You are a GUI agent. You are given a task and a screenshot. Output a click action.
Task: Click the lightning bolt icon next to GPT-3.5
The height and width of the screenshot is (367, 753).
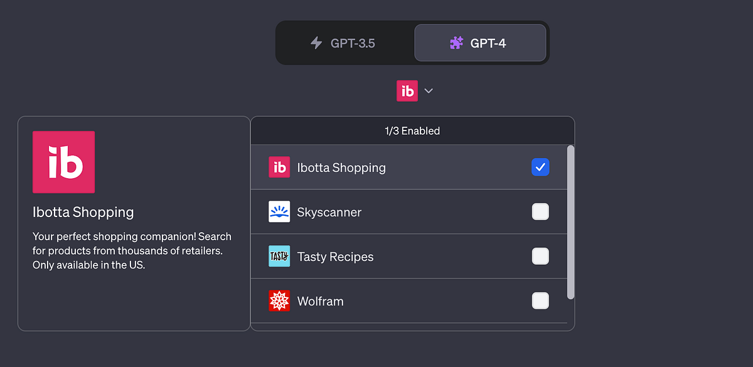[x=317, y=43]
